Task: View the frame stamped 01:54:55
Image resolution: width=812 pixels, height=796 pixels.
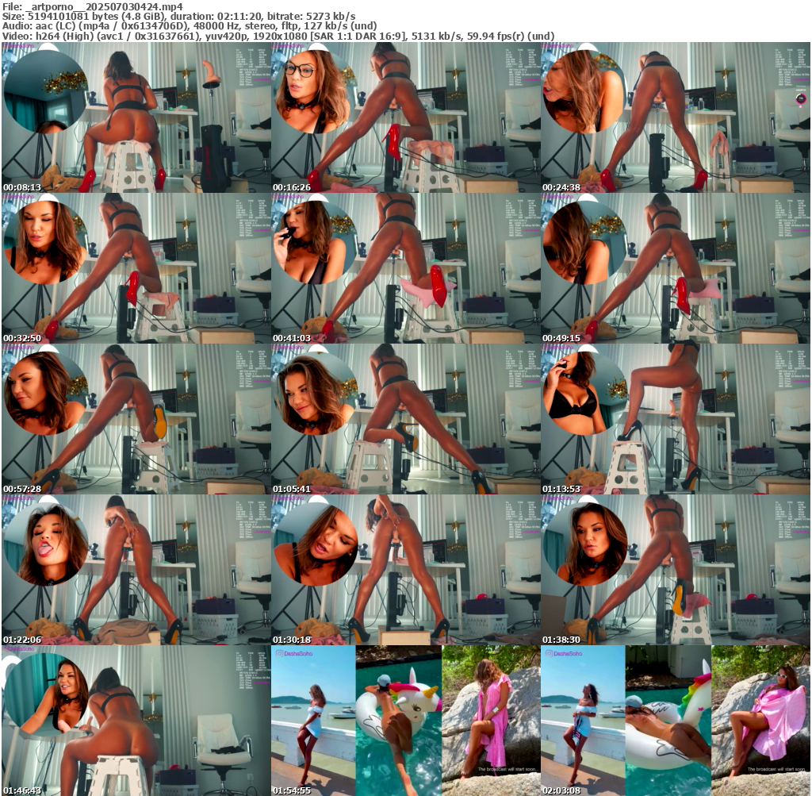Action: 406,721
